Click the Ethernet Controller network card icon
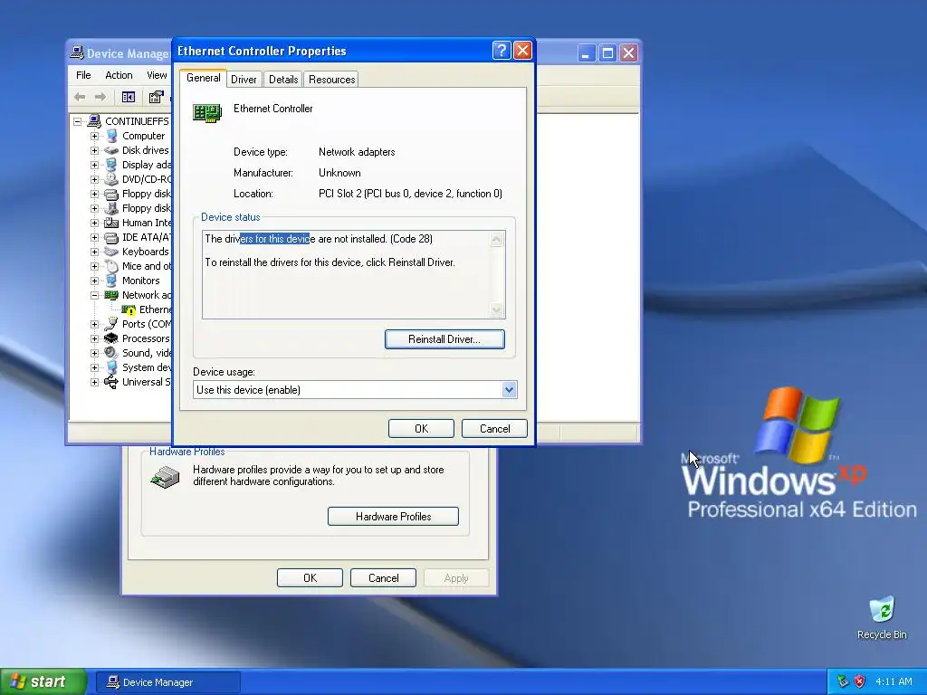927x695 pixels. [207, 112]
